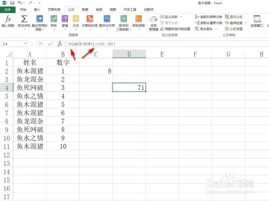Click the formula bar containing the LARGE formula
The image size is (269, 201).
[167, 44]
